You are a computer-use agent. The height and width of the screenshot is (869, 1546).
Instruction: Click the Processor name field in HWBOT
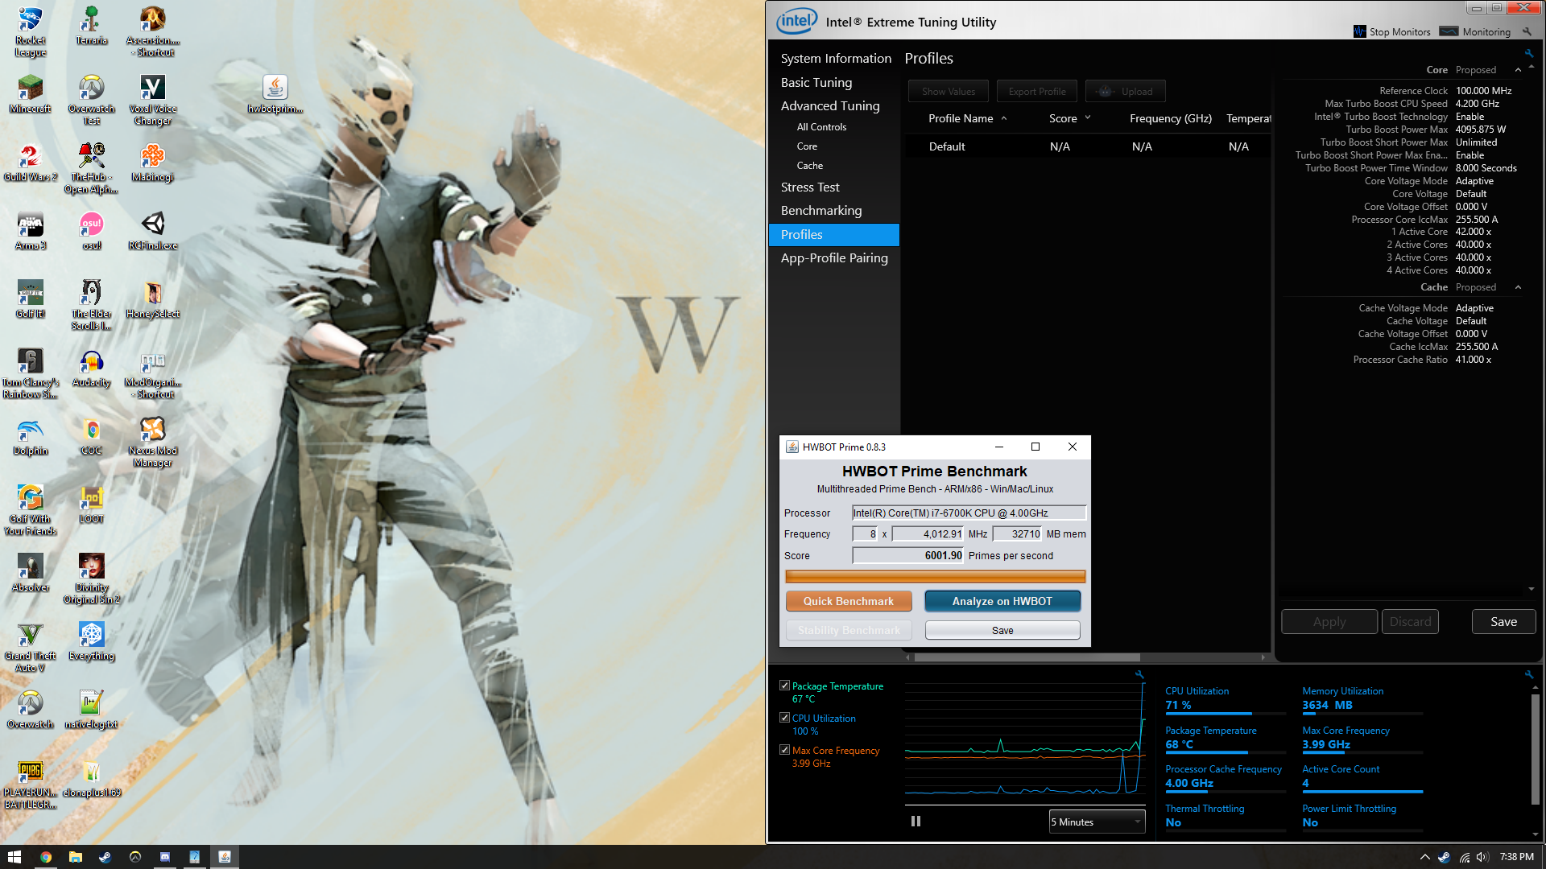[x=969, y=513]
